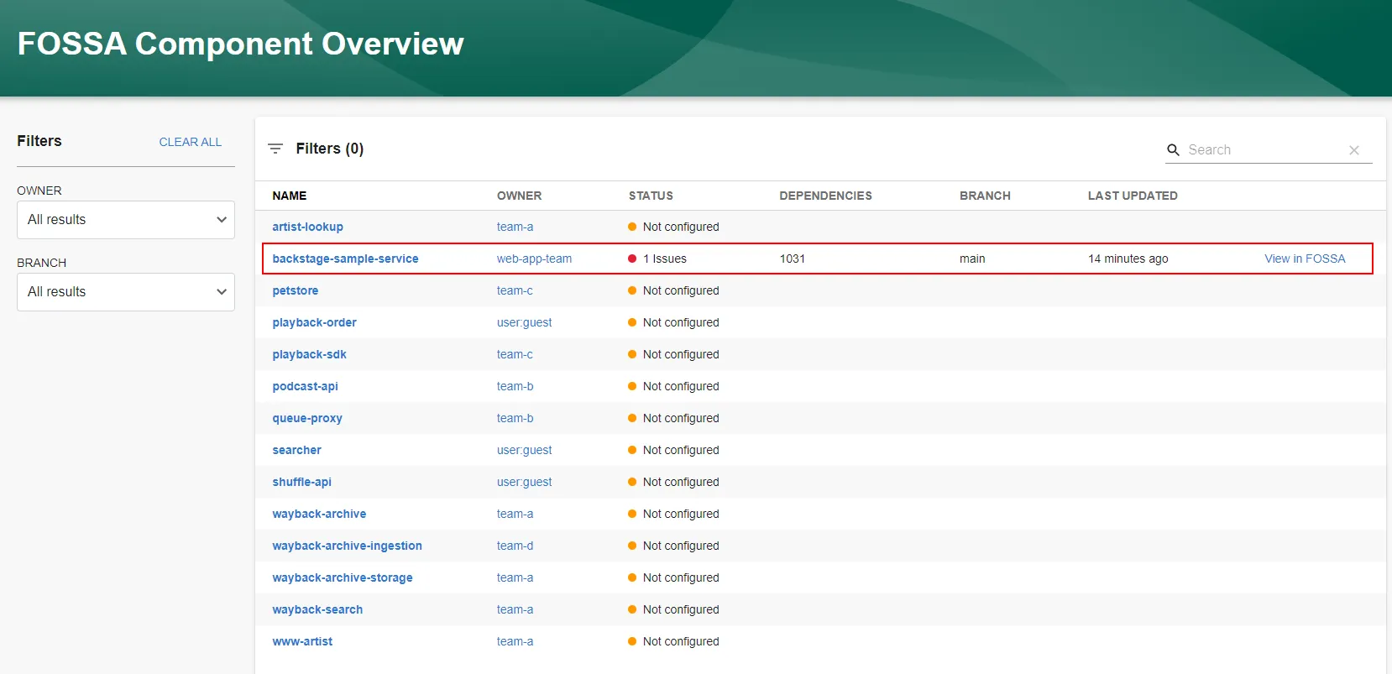The image size is (1392, 674).
Task: Open the wayback-archive-ingestion component
Action: (x=347, y=546)
